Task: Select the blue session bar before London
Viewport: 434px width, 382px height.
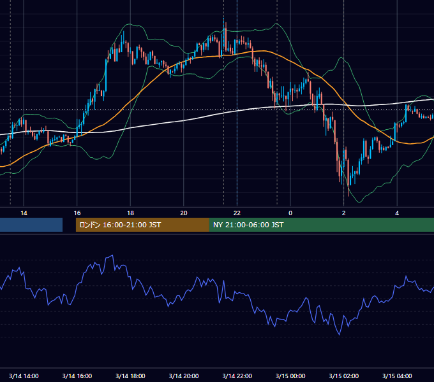Action: coord(31,225)
